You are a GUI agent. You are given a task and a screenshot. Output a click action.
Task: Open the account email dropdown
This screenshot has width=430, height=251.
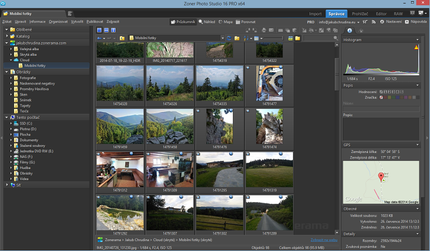click(x=358, y=22)
